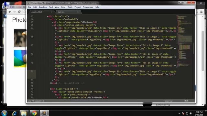
Task: Switch to the style.css tab
Action: pyautogui.click(x=68, y=12)
